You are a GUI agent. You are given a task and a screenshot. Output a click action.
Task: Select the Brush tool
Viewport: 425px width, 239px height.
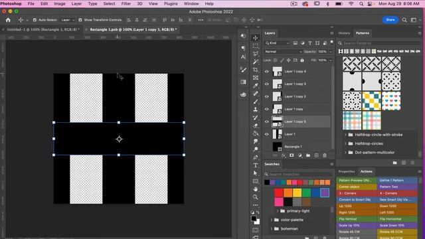pyautogui.click(x=255, y=102)
